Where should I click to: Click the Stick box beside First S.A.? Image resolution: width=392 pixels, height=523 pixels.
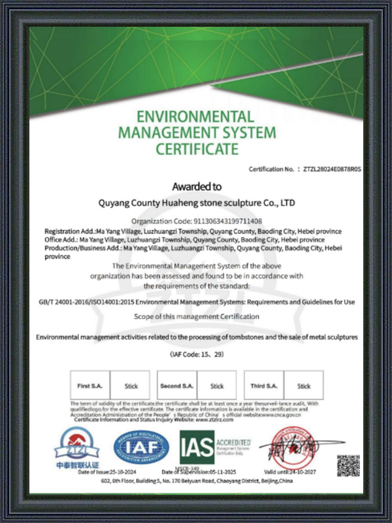(130, 385)
